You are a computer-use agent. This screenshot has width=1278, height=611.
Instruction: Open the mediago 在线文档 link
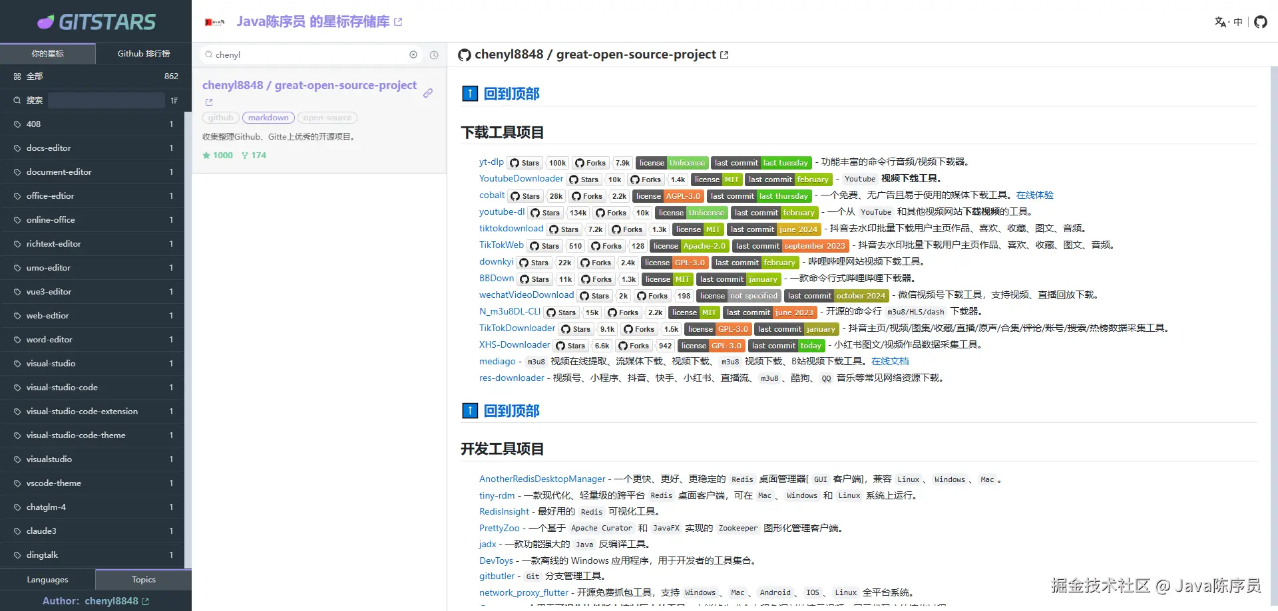[890, 362]
